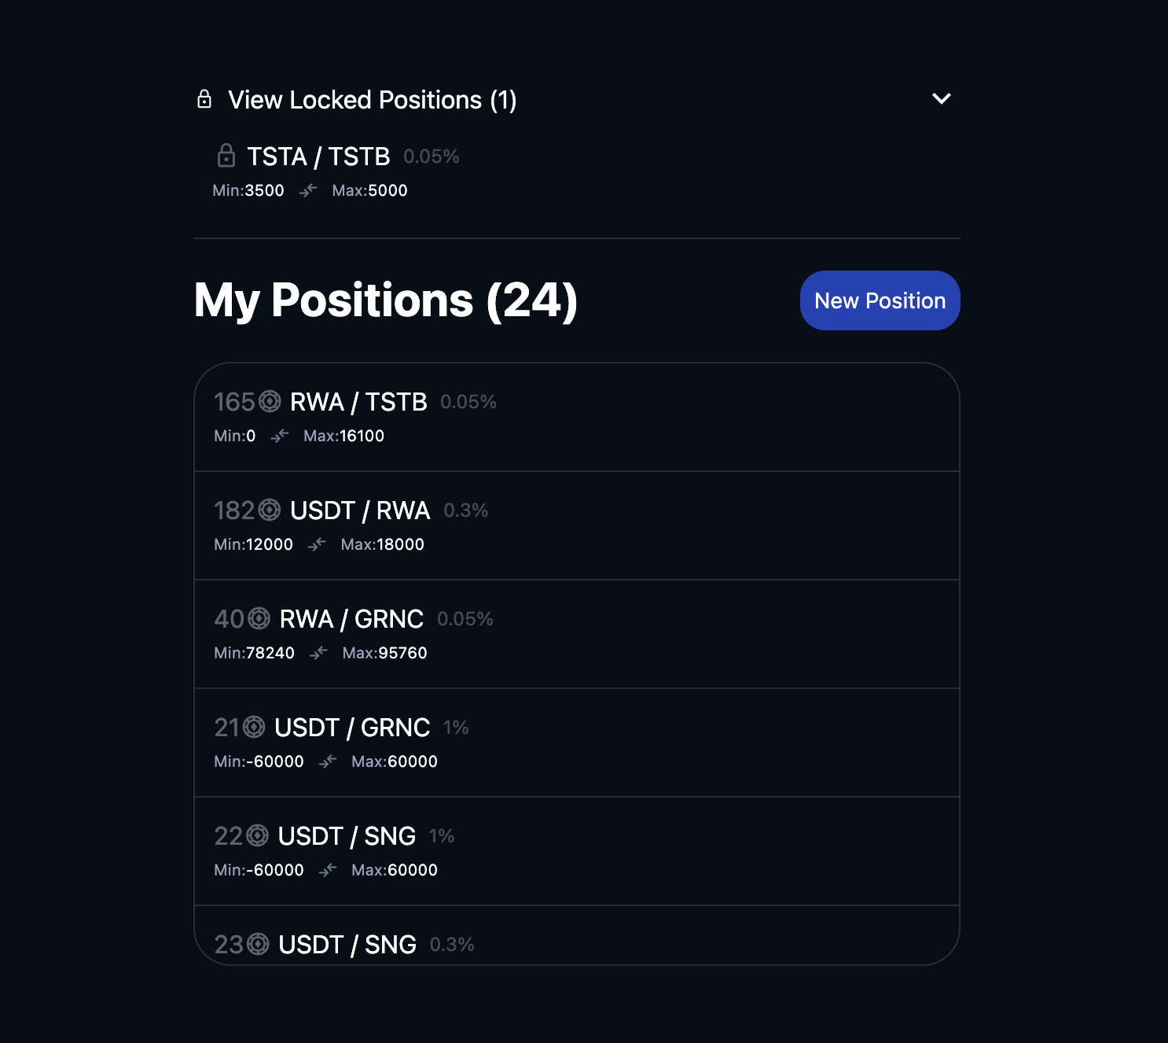
Task: Click the token icon beside position 22
Action: pyautogui.click(x=258, y=836)
